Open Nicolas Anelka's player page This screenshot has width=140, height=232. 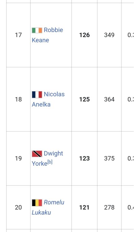(x=48, y=99)
